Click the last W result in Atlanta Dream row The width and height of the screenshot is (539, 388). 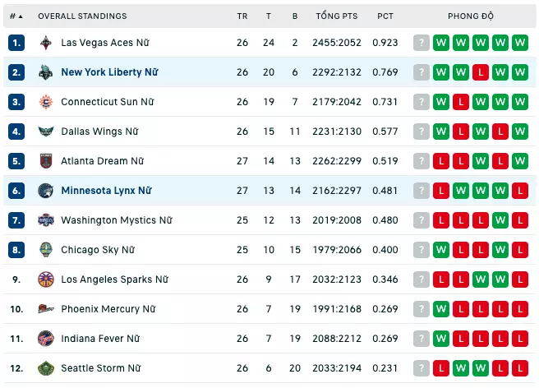click(520, 161)
